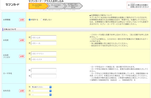Click the ローマ字名 名 input field
The width and height of the screenshot is (151, 98).
pos(44,76)
